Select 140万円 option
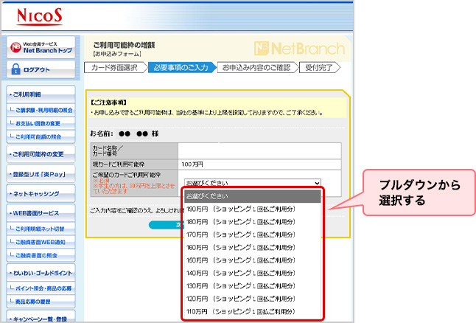 [253, 273]
